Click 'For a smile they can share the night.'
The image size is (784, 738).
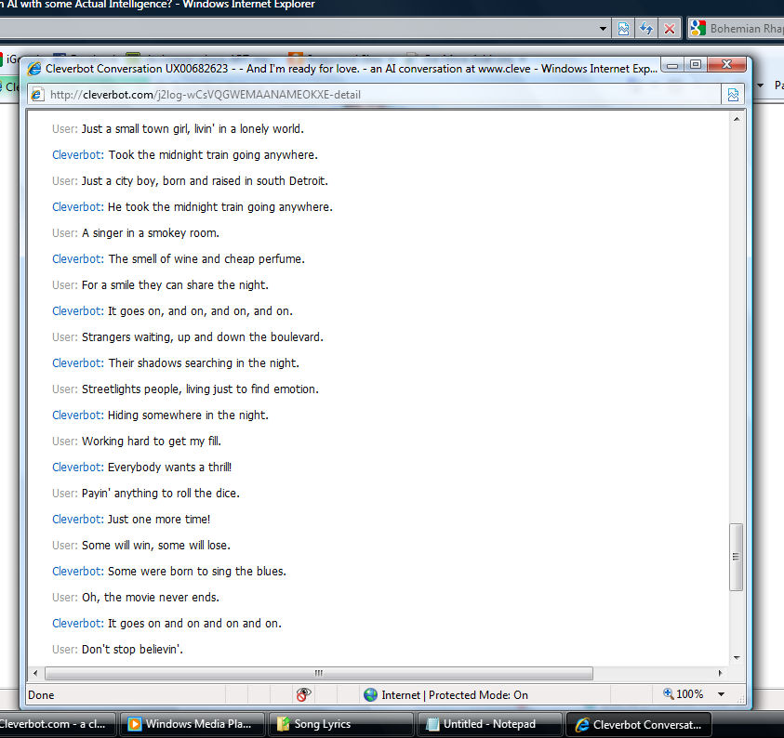coord(175,284)
